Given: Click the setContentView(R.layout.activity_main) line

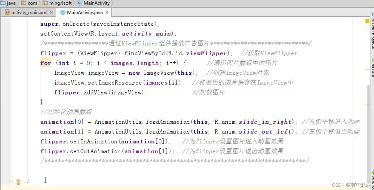Looking at the screenshot, I should (109, 34).
